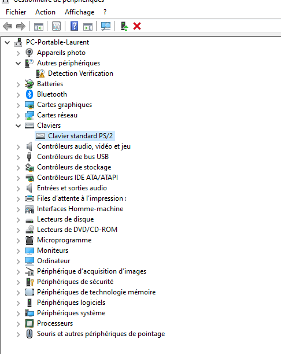This screenshot has height=354, width=281.
Task: Expand Contrôleurs de bus USB node
Action: pyautogui.click(x=19, y=157)
